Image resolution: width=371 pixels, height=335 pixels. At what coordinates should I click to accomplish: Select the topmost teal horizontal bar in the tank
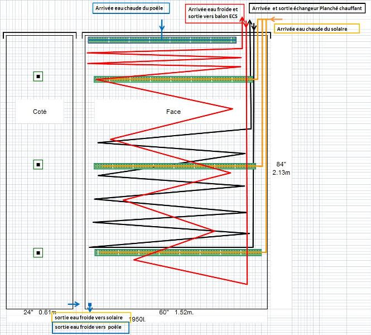tap(162, 40)
